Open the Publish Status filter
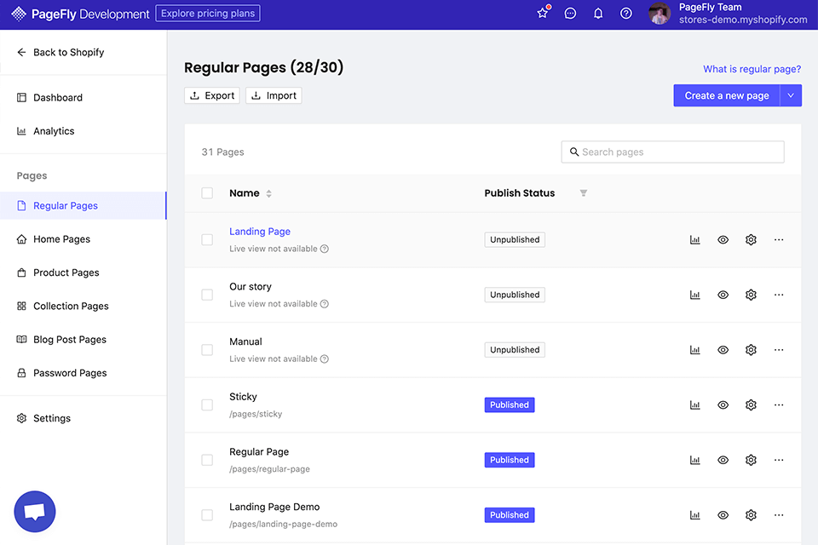818x545 pixels. coord(583,193)
